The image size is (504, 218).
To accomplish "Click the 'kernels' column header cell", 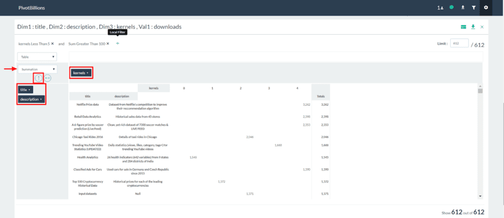I will point(153,88).
